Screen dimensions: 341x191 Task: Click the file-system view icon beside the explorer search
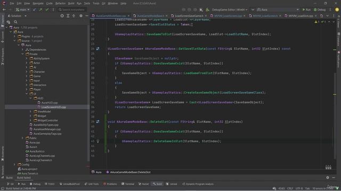(9, 22)
